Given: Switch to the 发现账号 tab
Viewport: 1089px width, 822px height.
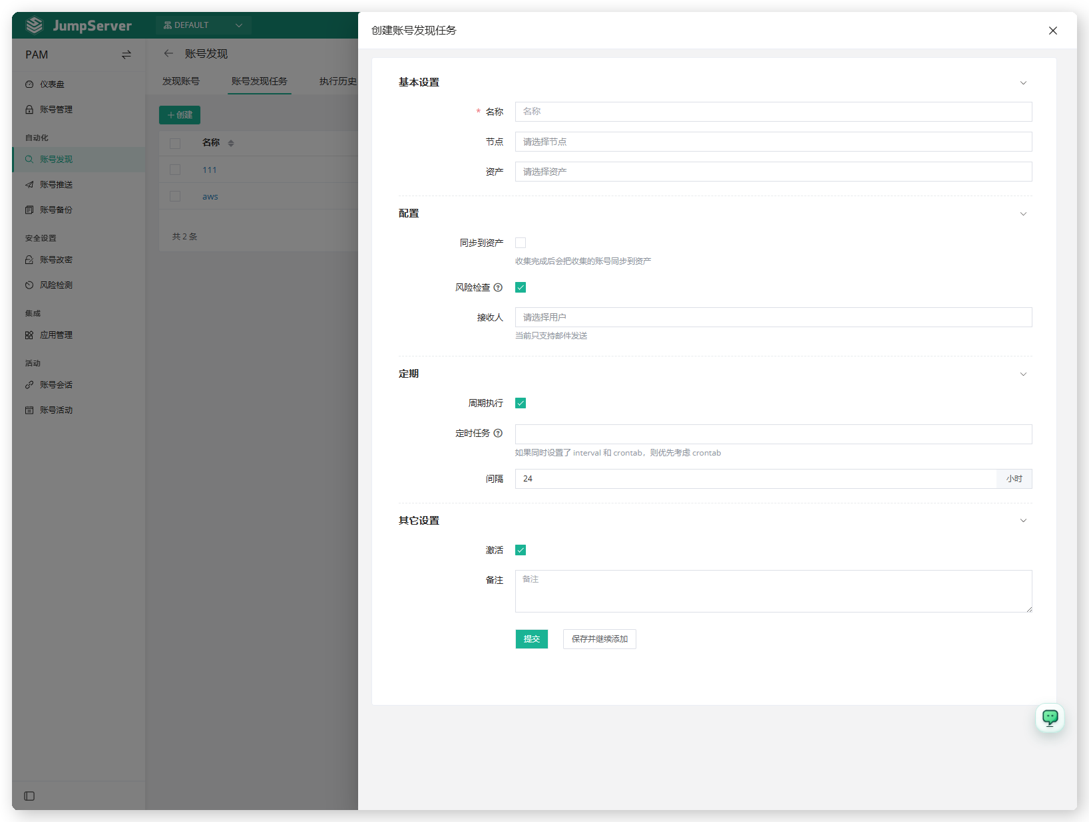Looking at the screenshot, I should coord(181,81).
